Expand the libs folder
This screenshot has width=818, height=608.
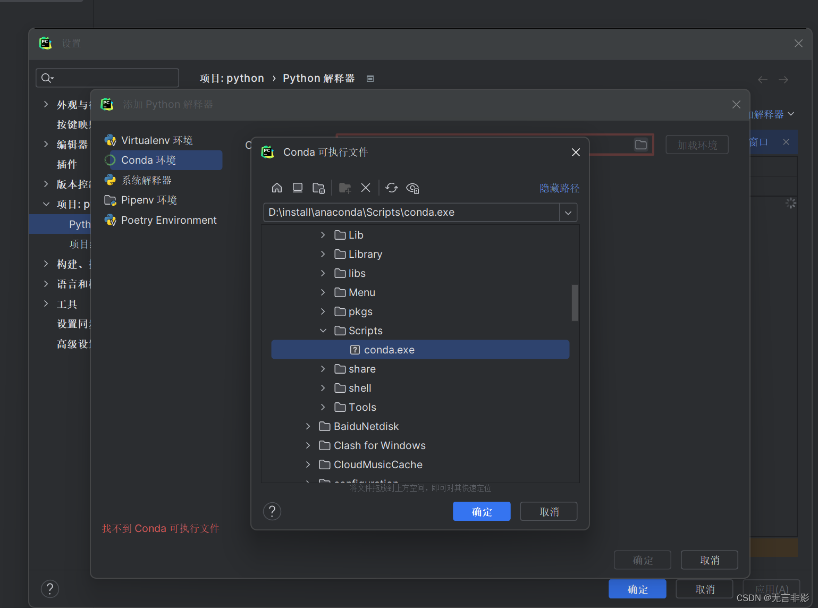click(323, 273)
